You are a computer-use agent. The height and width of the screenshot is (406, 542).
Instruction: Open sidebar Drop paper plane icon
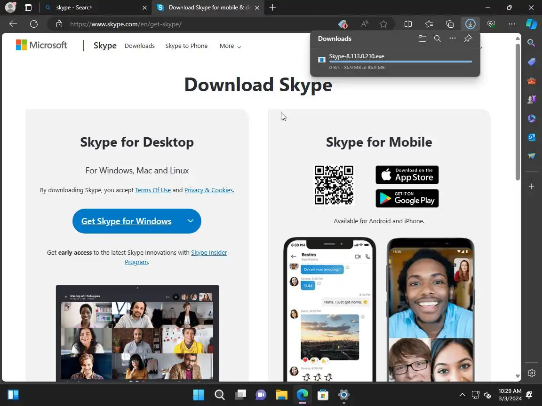(x=532, y=156)
